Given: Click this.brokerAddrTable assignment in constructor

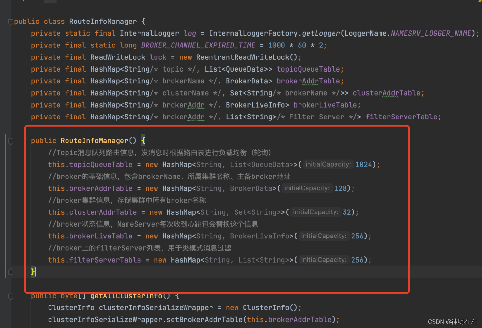Looking at the screenshot, I should click(x=90, y=188).
